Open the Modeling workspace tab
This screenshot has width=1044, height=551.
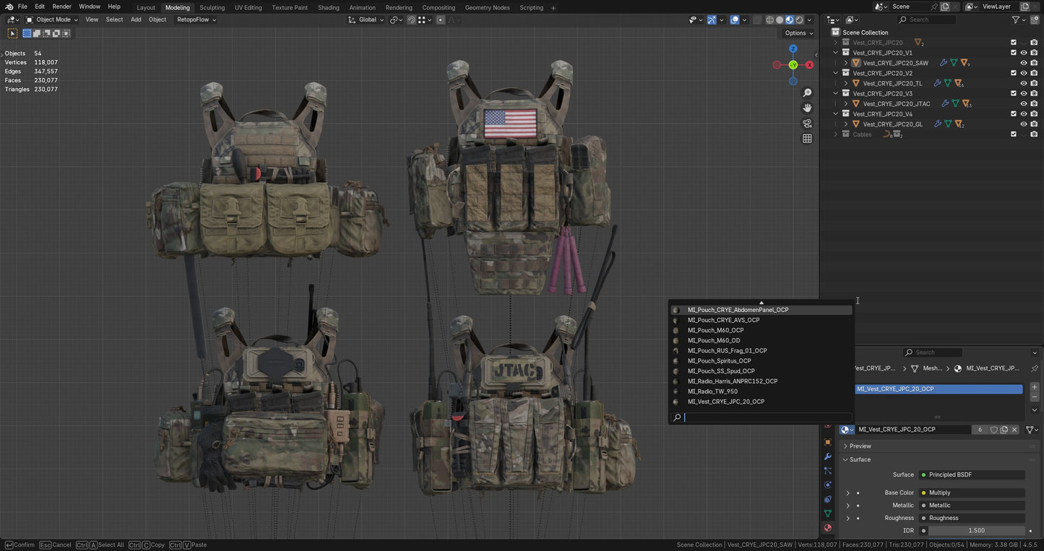[x=176, y=7]
